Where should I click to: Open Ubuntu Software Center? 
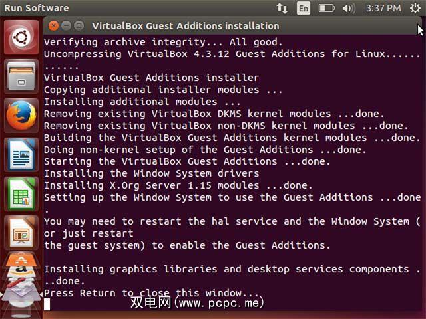(x=21, y=260)
